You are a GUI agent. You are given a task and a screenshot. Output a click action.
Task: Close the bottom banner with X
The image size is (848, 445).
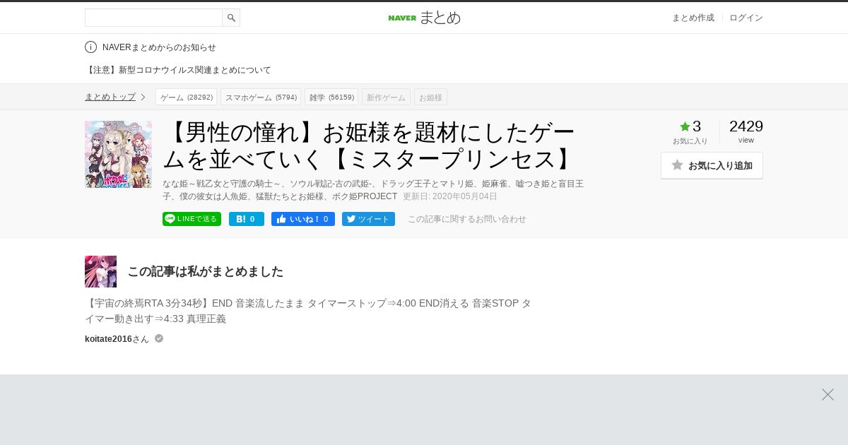pos(828,394)
